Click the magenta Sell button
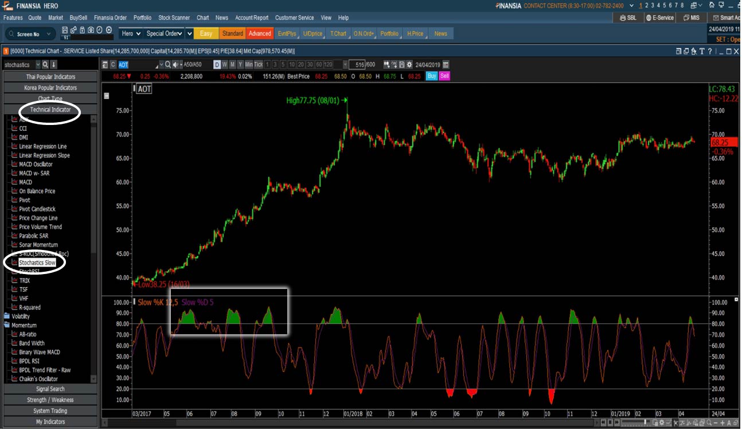 pyautogui.click(x=444, y=76)
